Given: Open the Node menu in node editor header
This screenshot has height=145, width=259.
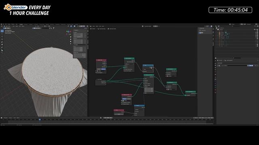Looking at the screenshot, I should [x=103, y=26].
